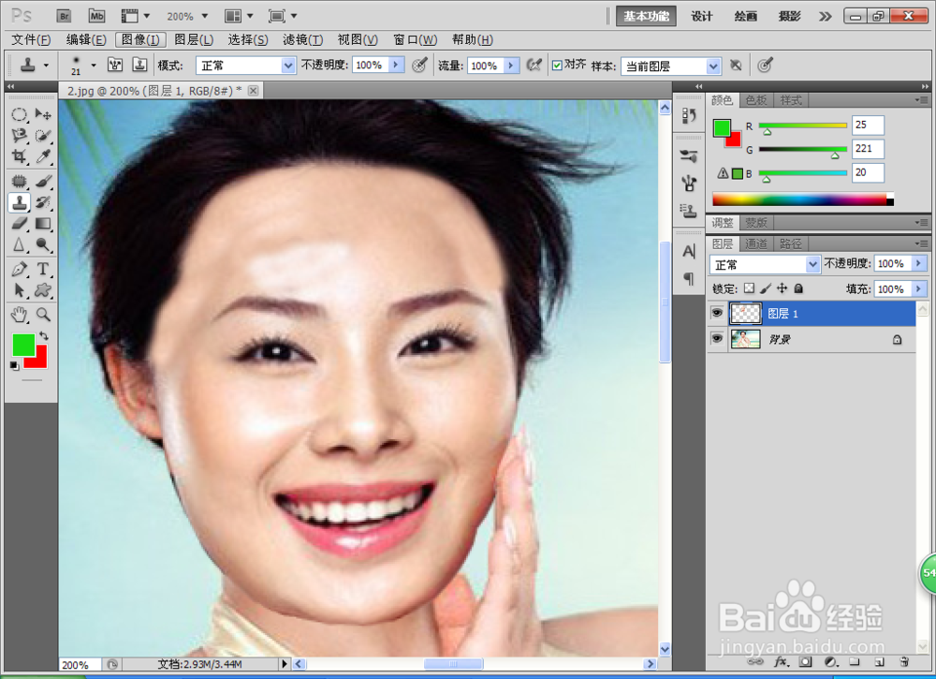Select the Hand tool
Screen dimensions: 936x679
pos(19,315)
